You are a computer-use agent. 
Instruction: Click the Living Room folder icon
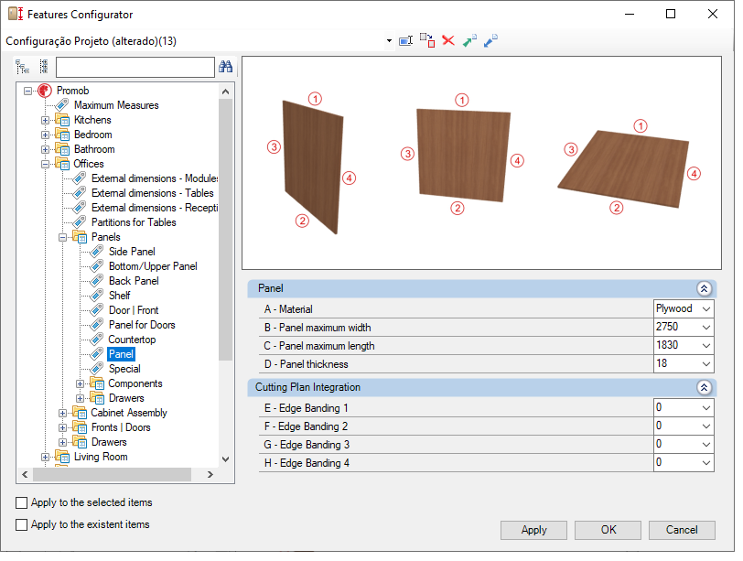click(x=62, y=457)
